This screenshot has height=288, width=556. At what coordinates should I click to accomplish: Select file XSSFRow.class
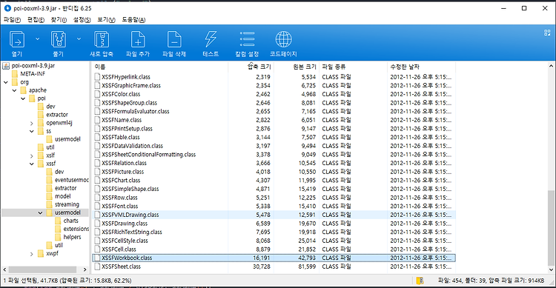[x=119, y=198]
